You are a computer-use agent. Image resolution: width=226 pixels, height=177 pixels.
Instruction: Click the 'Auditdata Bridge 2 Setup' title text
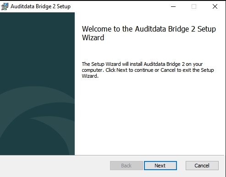pyautogui.click(x=40, y=6)
